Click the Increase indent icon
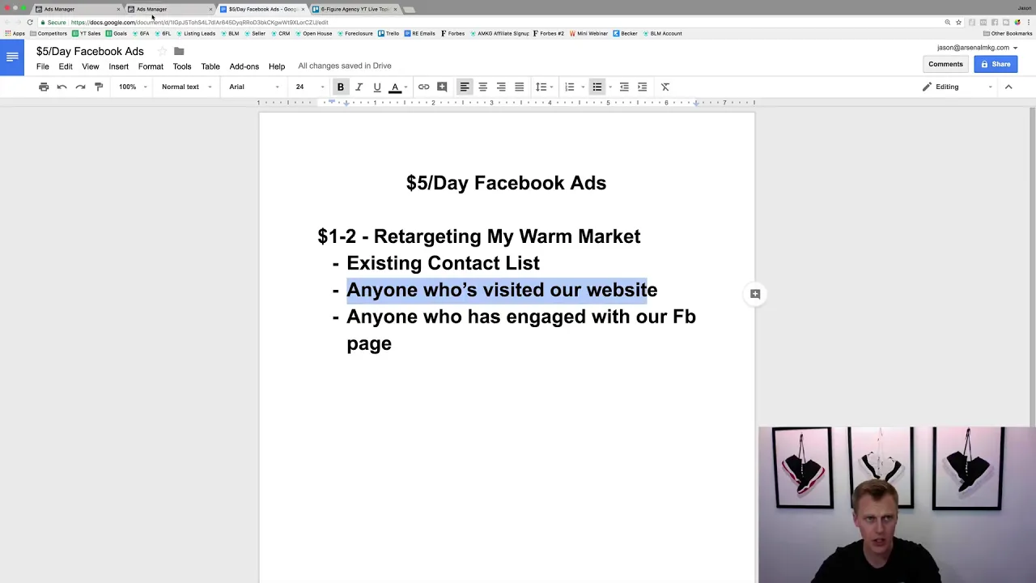The width and height of the screenshot is (1036, 583). [x=642, y=87]
